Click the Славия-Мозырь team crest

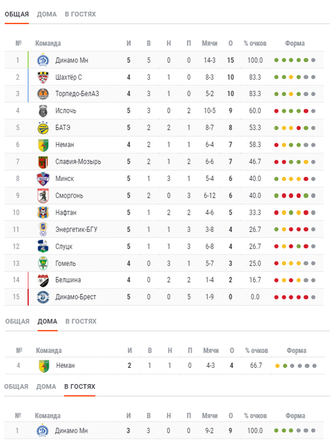(43, 162)
